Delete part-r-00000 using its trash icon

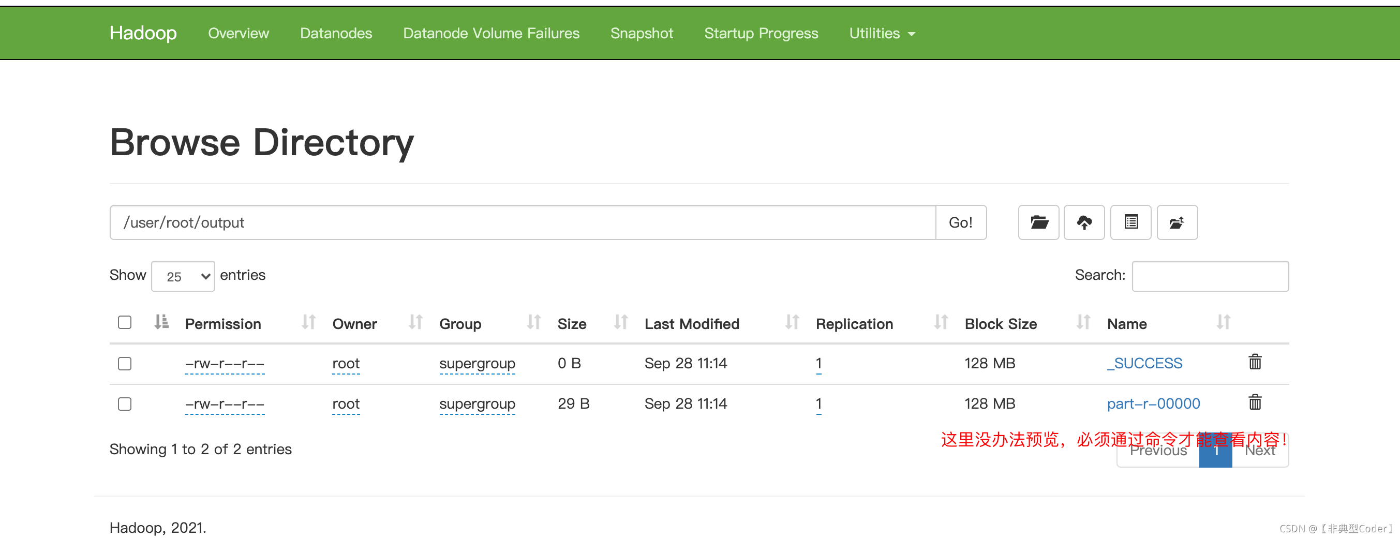tap(1255, 402)
